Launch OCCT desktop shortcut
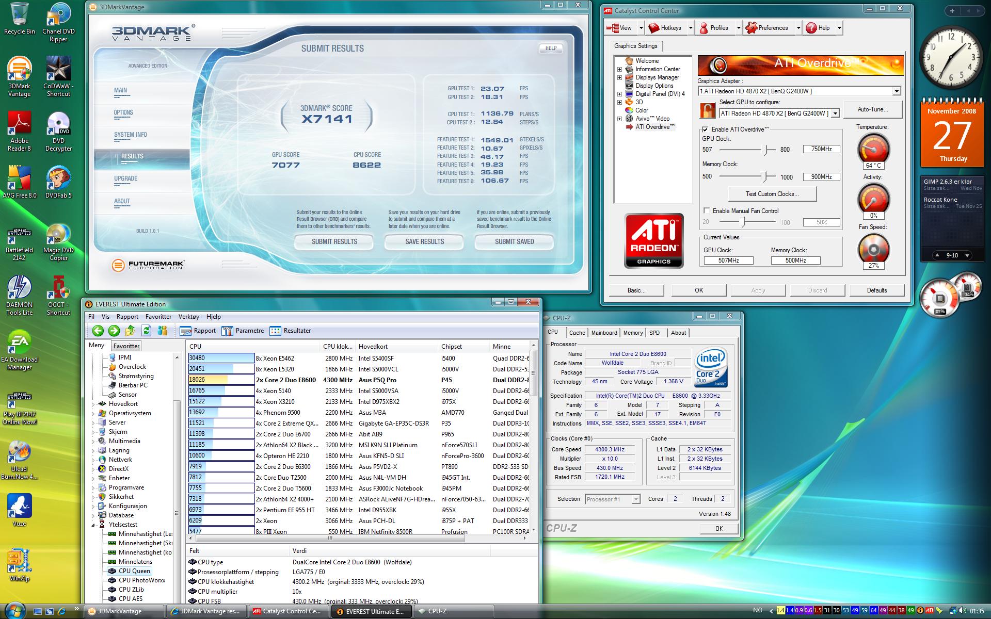The height and width of the screenshot is (619, 991). (58, 296)
